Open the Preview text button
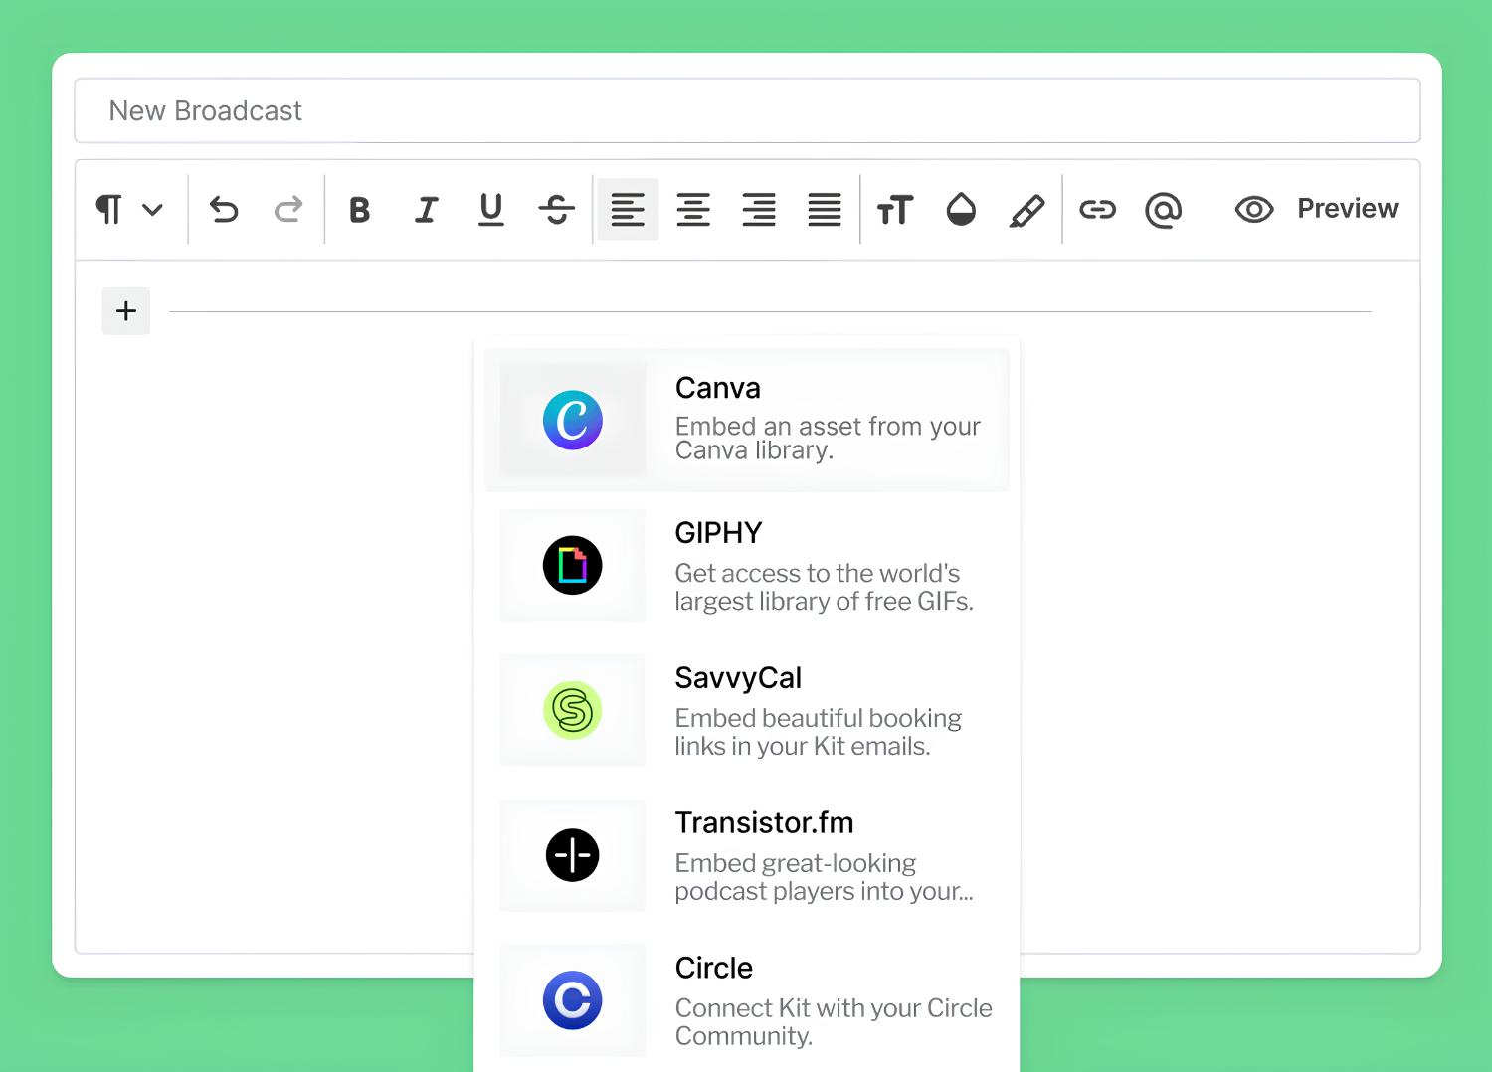 1348,209
